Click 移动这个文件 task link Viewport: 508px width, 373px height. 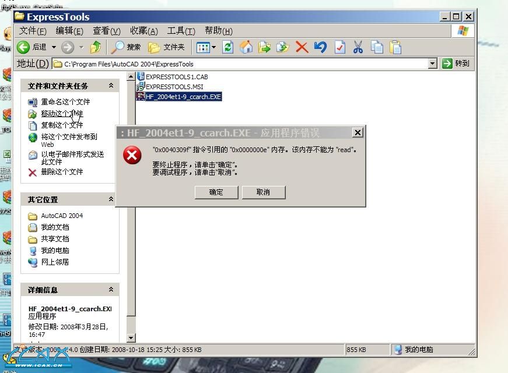(62, 114)
